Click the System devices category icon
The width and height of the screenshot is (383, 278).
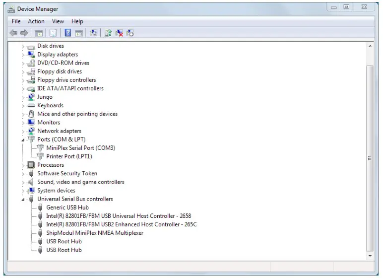pyautogui.click(x=31, y=191)
